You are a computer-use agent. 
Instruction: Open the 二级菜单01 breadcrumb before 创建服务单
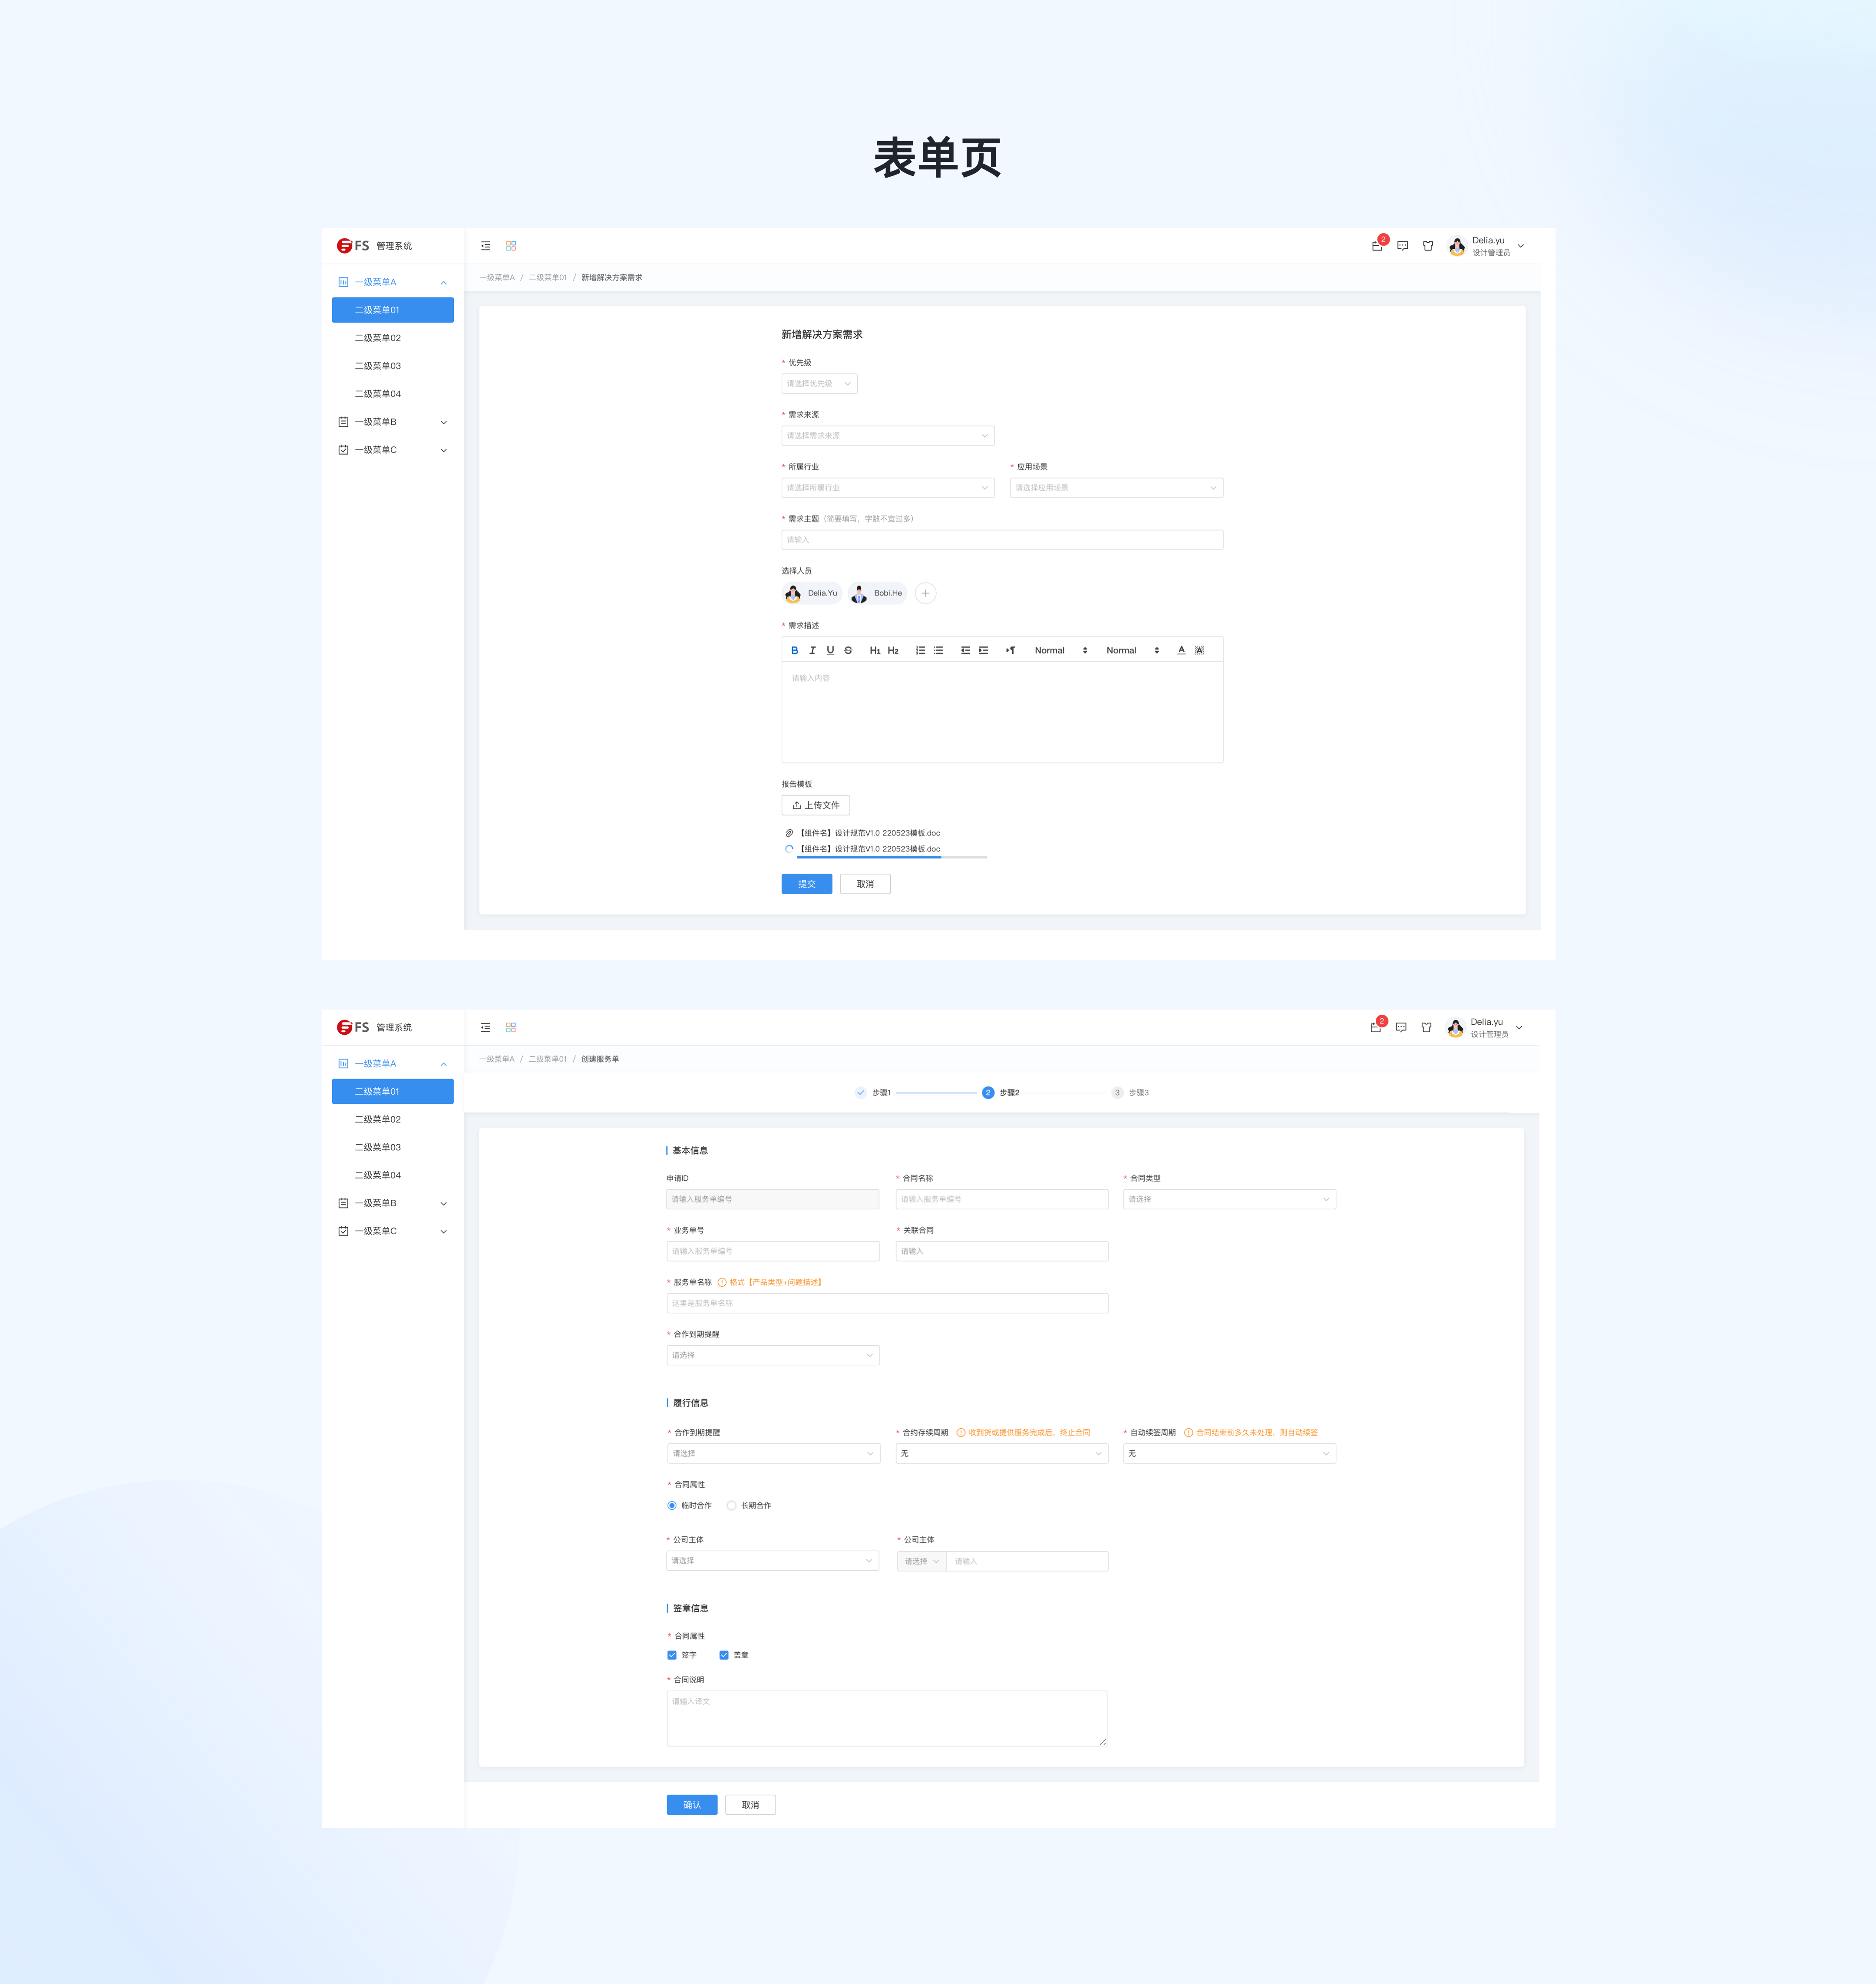548,1059
